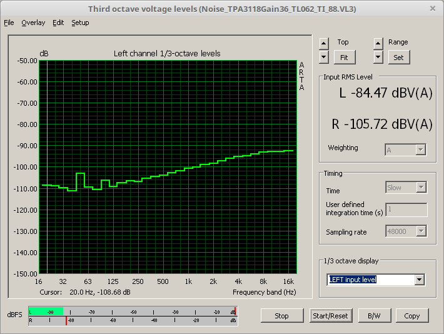This screenshot has height=334, width=444.
Task: Expand the 1/3 octave display dropdown
Action: point(420,280)
